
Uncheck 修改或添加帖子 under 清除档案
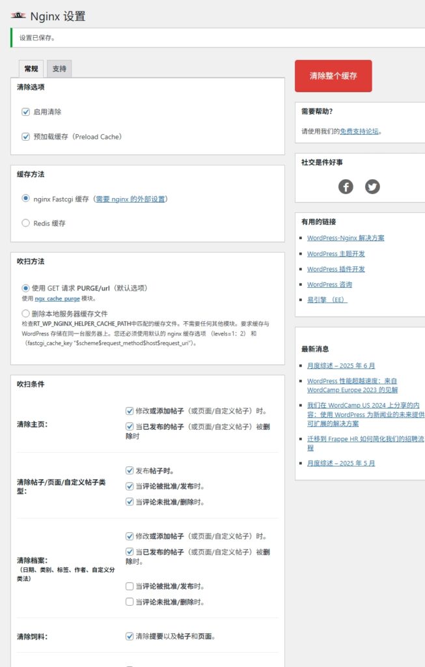tap(130, 536)
